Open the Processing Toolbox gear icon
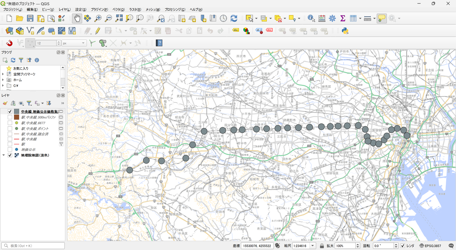The width and height of the screenshot is (456, 250). tap(332, 18)
